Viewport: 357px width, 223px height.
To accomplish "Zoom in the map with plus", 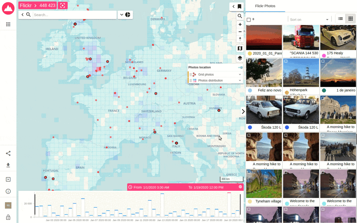I will (x=240, y=24).
